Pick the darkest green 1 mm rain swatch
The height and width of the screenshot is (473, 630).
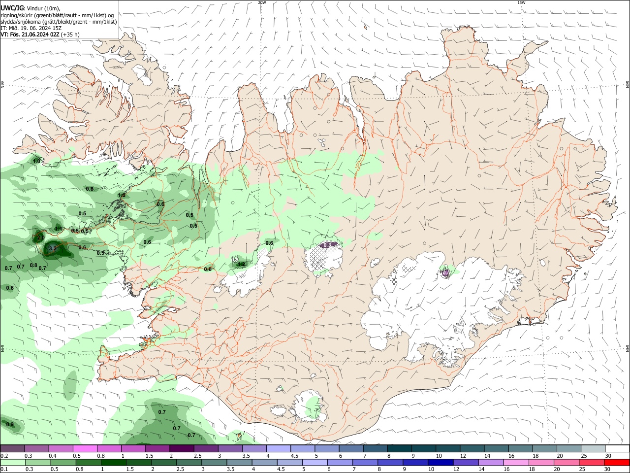pos(114,462)
